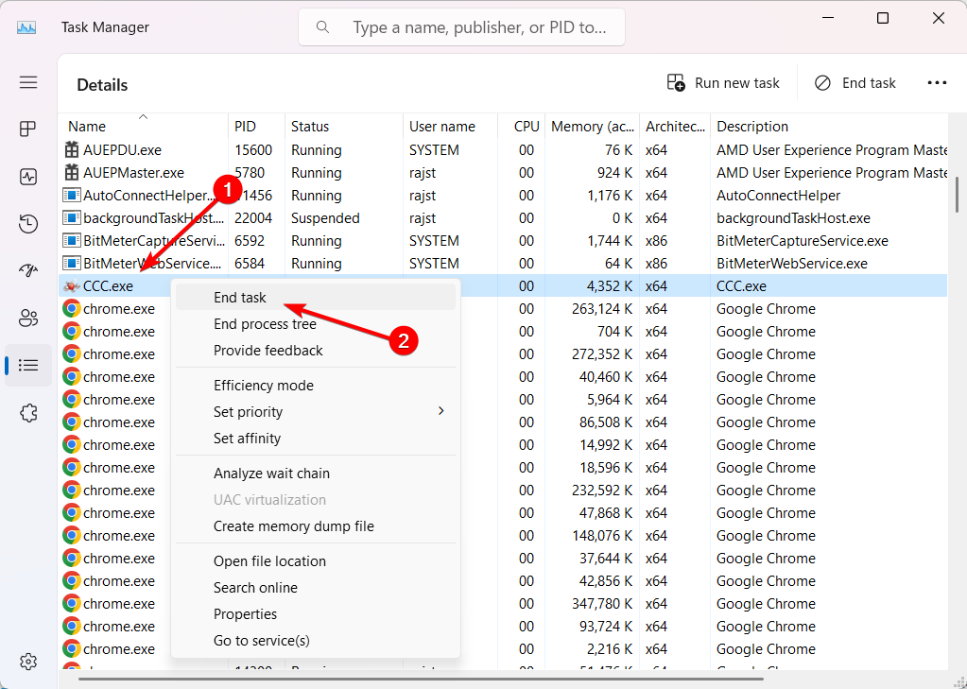
Task: Select Provide feedback in context menu
Action: tap(316, 351)
